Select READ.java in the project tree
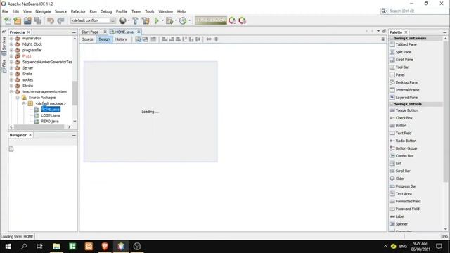Screen dimensions: 450x253 coord(50,122)
